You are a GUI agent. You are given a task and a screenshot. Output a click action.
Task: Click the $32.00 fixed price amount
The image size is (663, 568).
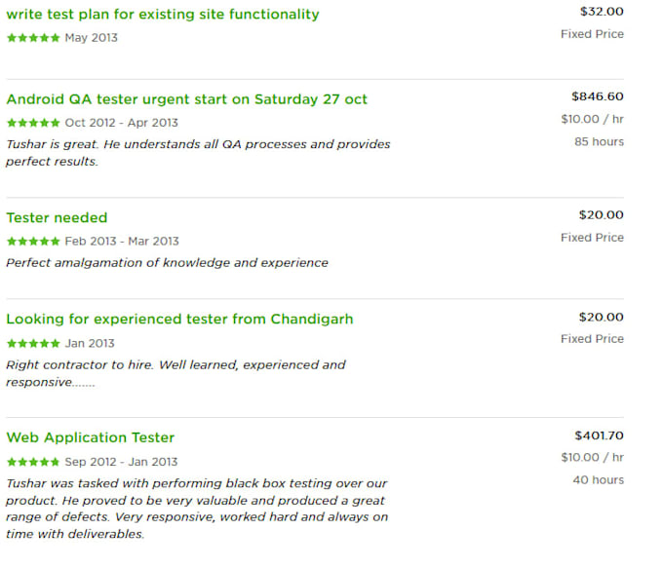point(602,12)
